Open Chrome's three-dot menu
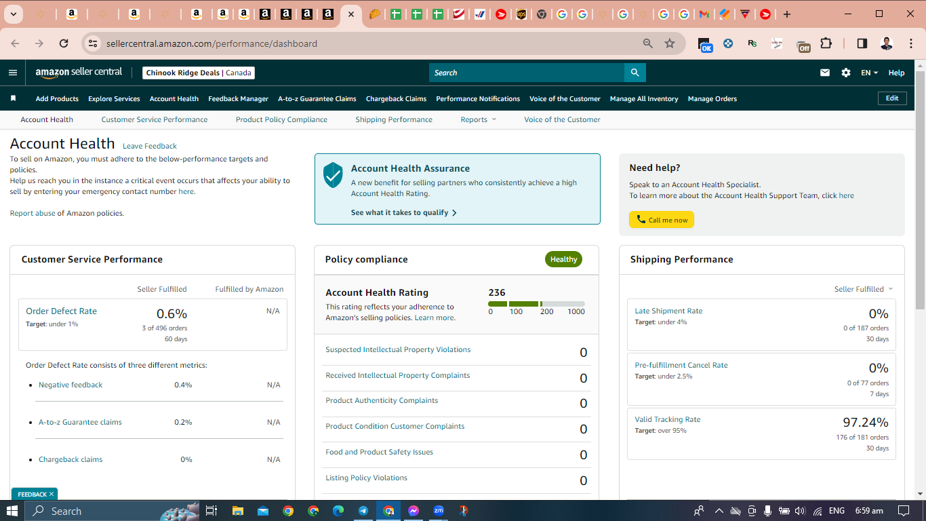Screen dimensions: 926x521 [910, 43]
